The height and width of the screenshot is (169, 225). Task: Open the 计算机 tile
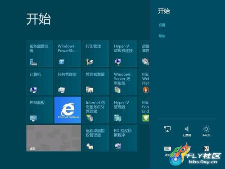pos(40,82)
